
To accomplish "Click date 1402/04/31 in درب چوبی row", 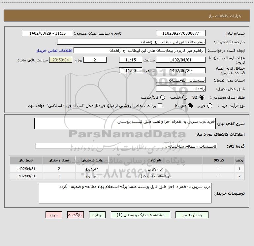I will [26, 169].
